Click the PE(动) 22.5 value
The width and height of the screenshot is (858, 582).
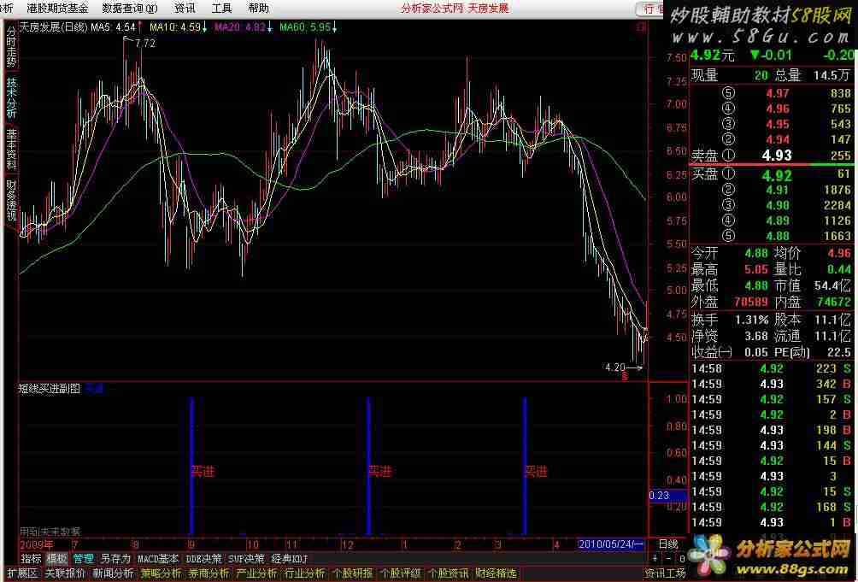tap(839, 352)
